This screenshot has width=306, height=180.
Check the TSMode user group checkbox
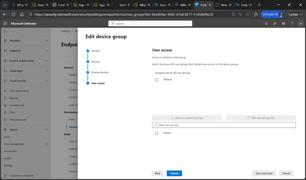(x=157, y=133)
